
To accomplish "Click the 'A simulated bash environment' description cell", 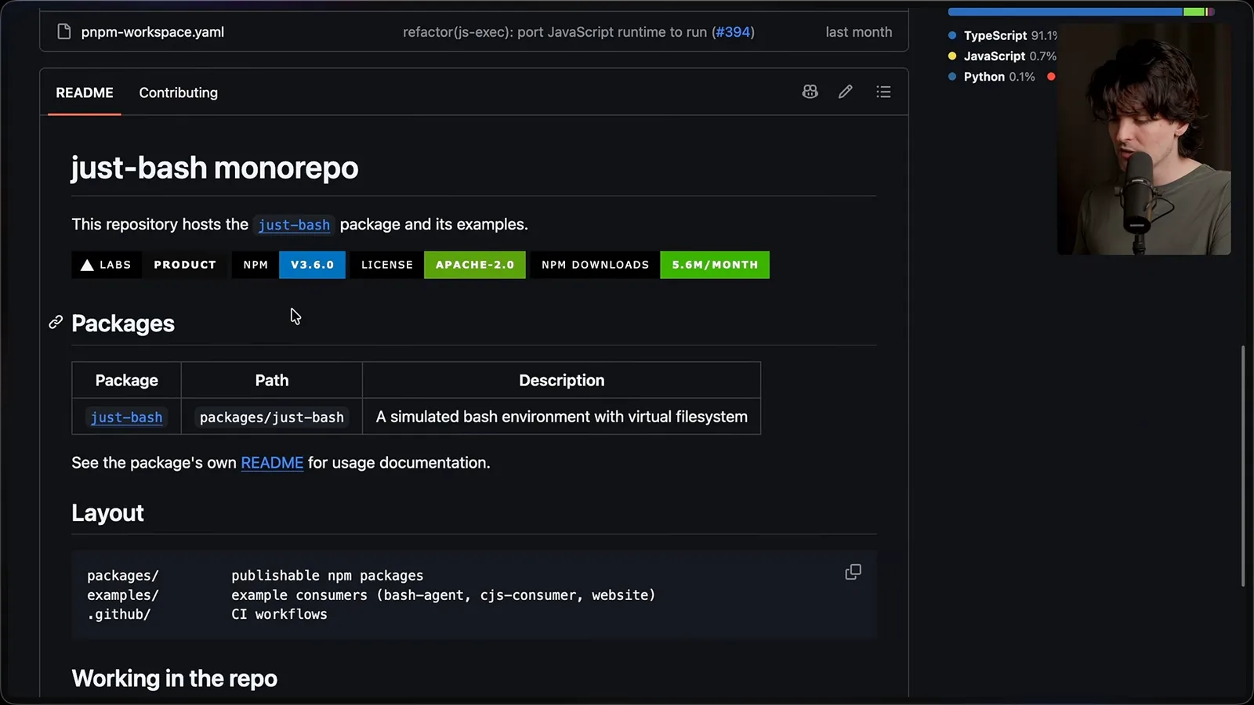I will click(x=562, y=417).
